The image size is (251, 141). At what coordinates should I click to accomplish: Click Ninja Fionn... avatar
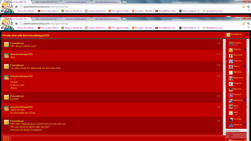tap(231, 90)
